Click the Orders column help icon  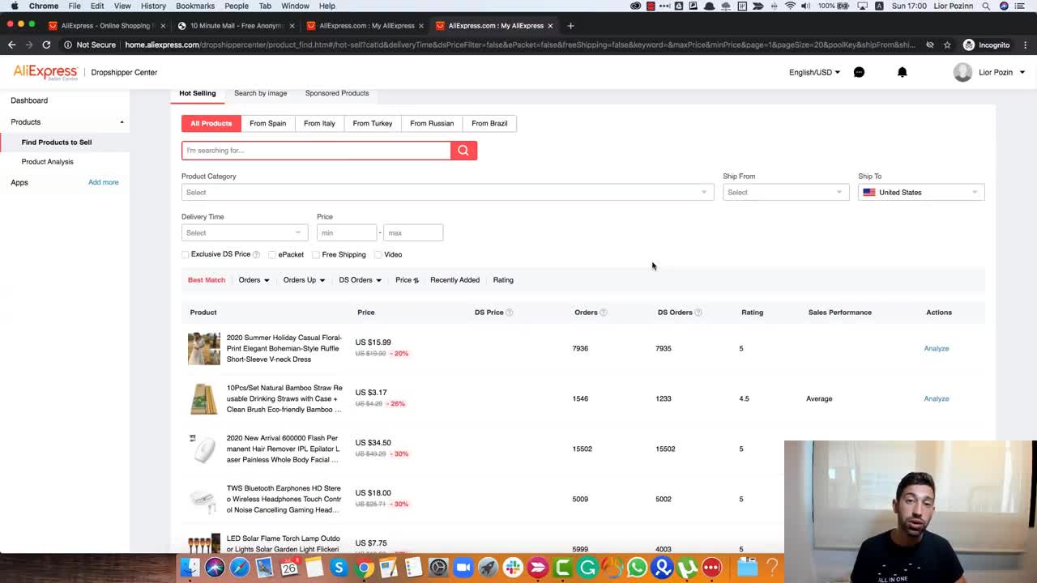click(x=604, y=313)
